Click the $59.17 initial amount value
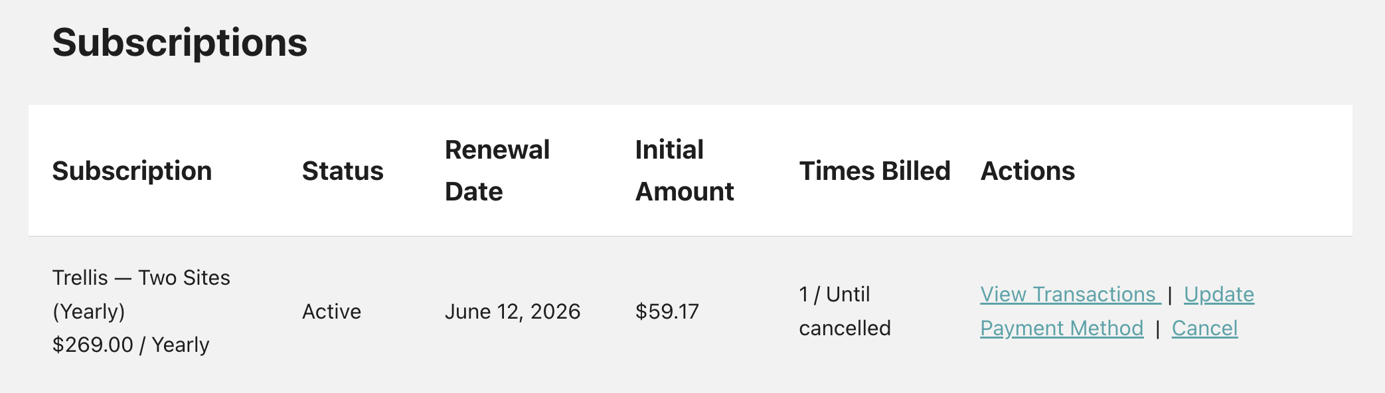The height and width of the screenshot is (393, 1385). [x=667, y=311]
